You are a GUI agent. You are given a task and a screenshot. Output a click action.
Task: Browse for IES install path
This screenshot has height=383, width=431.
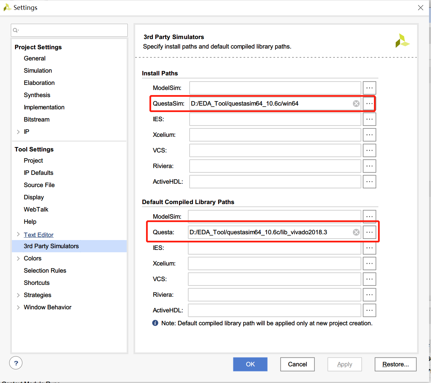[x=370, y=119]
